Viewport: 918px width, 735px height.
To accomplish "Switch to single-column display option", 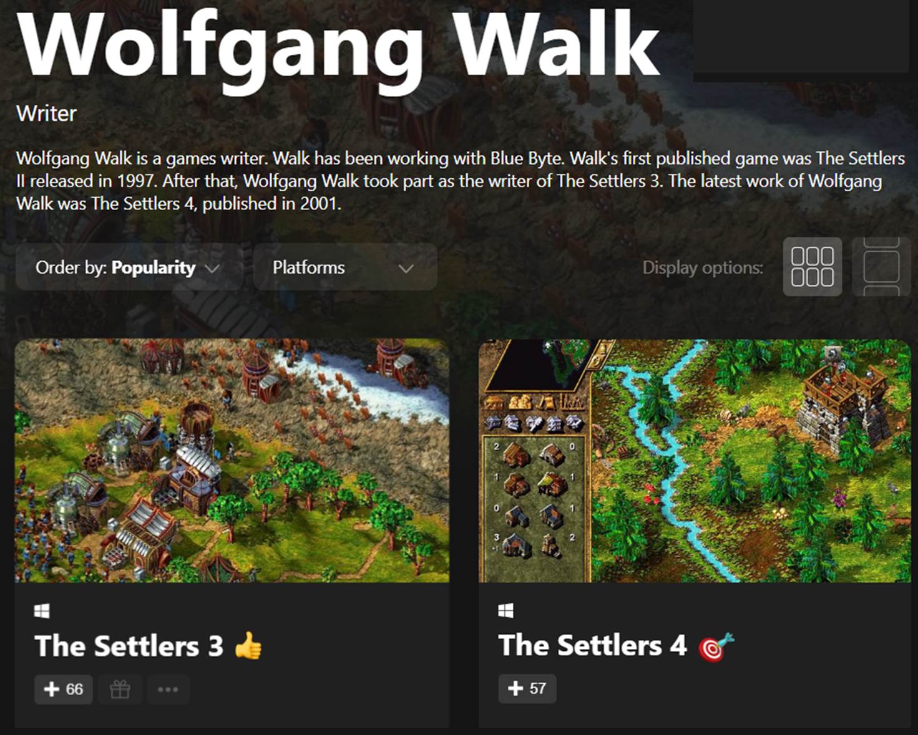I will (881, 267).
